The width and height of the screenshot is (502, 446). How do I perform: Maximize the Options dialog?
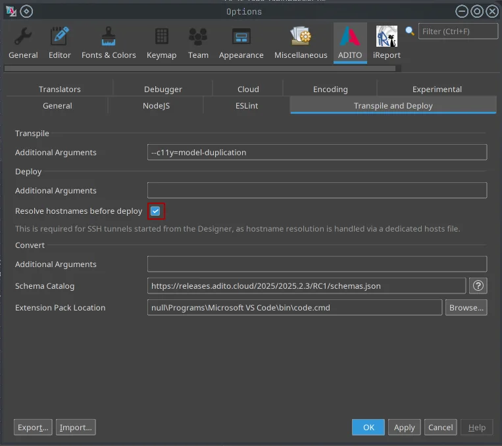click(x=477, y=12)
